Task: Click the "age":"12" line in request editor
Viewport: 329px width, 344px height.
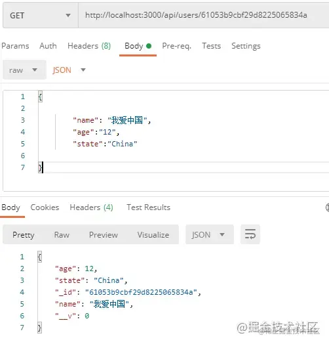Action: 96,132
